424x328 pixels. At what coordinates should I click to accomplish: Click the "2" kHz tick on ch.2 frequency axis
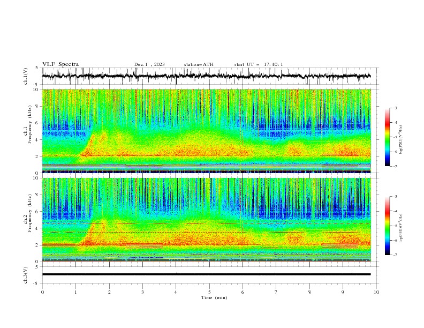point(37,245)
